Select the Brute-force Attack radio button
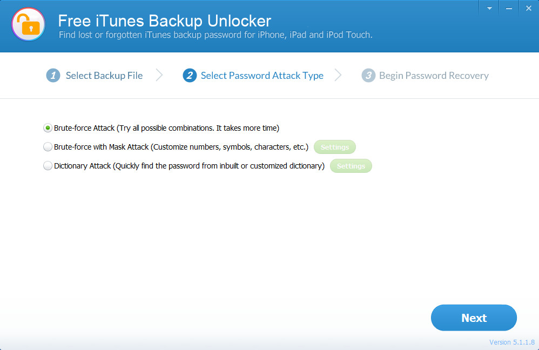 (48, 128)
